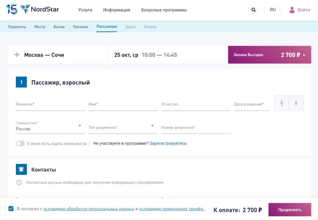Screen dimensions: 318x220
Task: Expand the Эконом Выгодно fare details
Action: pyautogui.click(x=304, y=55)
